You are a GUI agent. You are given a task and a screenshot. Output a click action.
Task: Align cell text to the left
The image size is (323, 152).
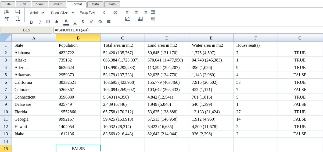click(128, 12)
